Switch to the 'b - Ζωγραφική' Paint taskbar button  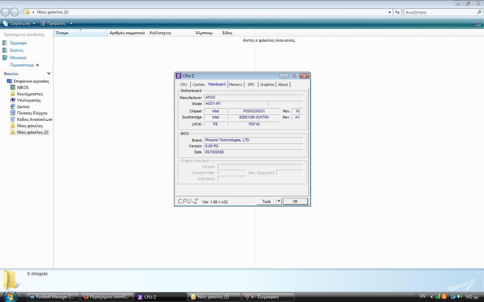[268, 297]
